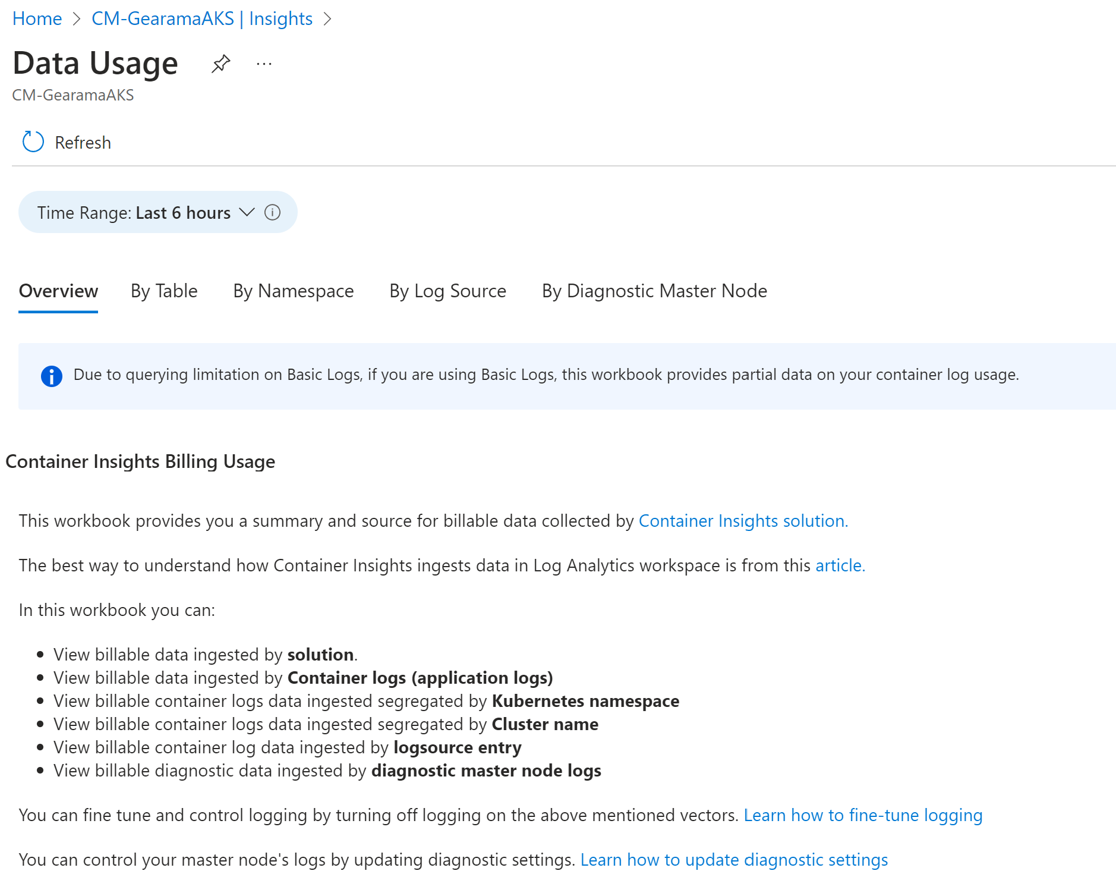This screenshot has width=1116, height=896.
Task: Pin the Data Usage workbook
Action: coord(220,64)
